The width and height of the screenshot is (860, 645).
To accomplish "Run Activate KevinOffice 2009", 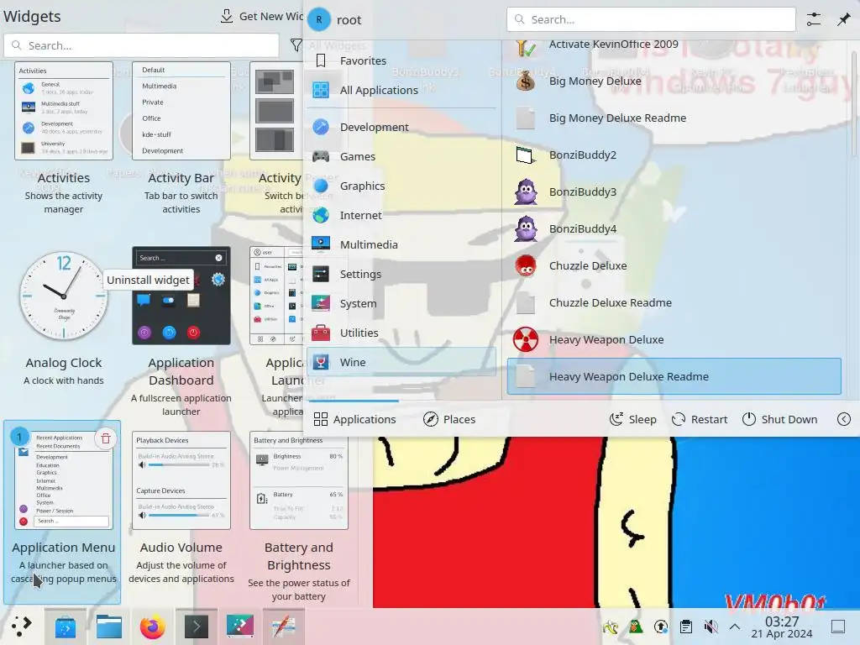I will tap(674, 47).
